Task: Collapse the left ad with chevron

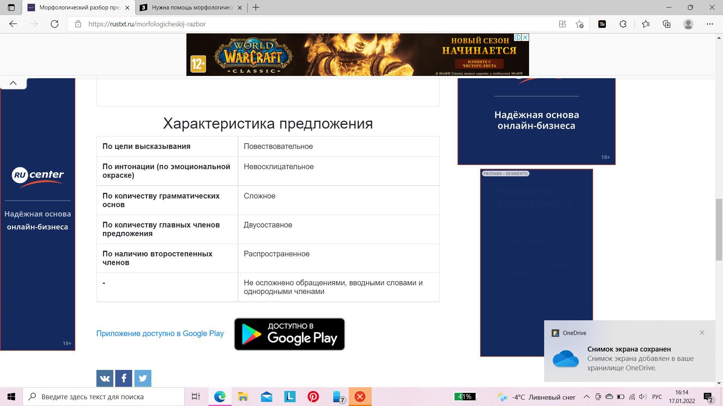Action: pyautogui.click(x=13, y=83)
